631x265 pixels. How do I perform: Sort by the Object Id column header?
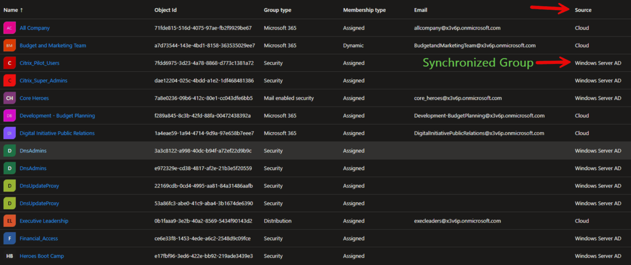pos(166,10)
